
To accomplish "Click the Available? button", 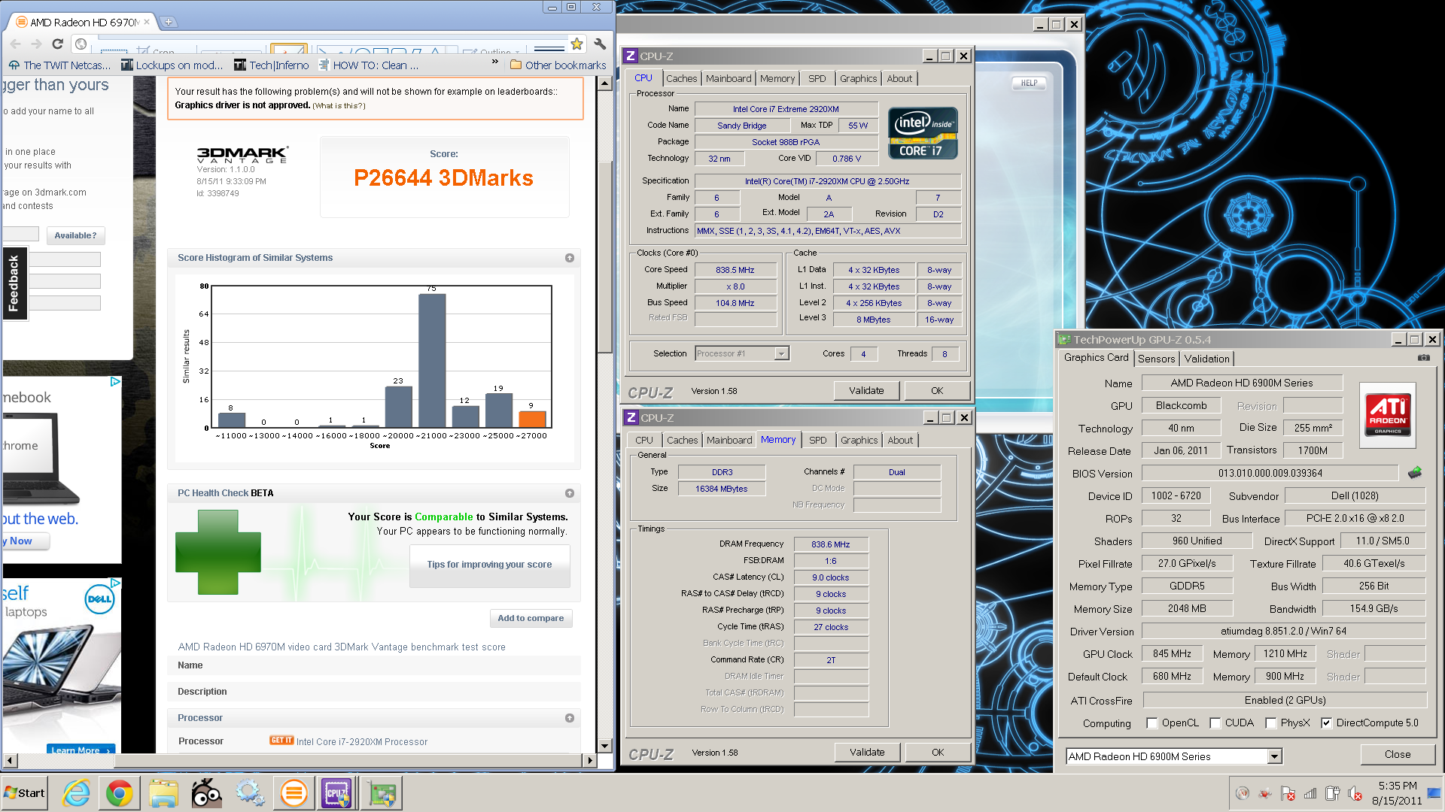I will click(75, 235).
